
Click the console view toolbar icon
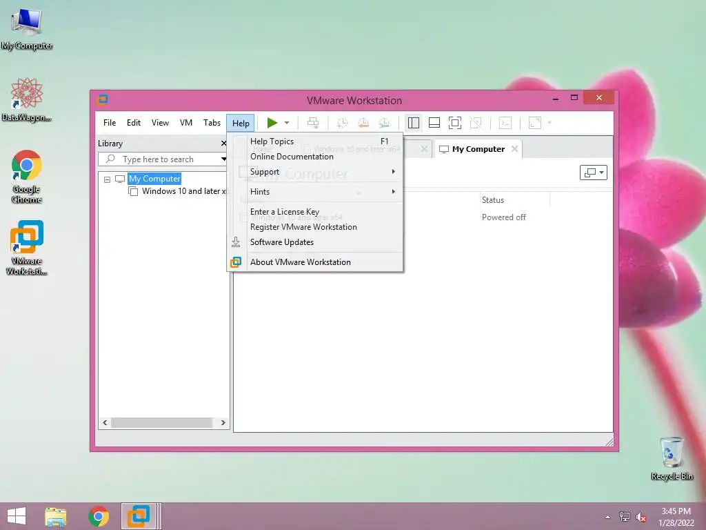point(505,123)
